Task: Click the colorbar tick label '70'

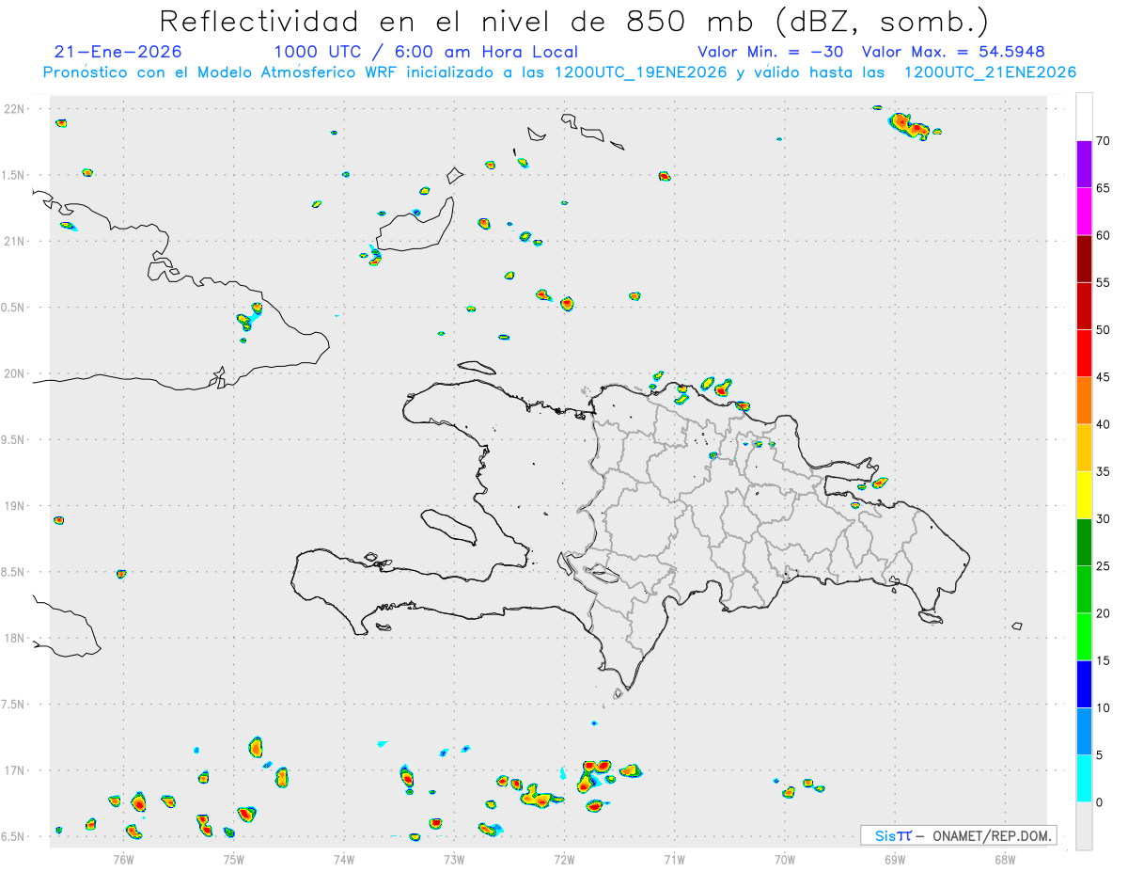Action: [1103, 141]
